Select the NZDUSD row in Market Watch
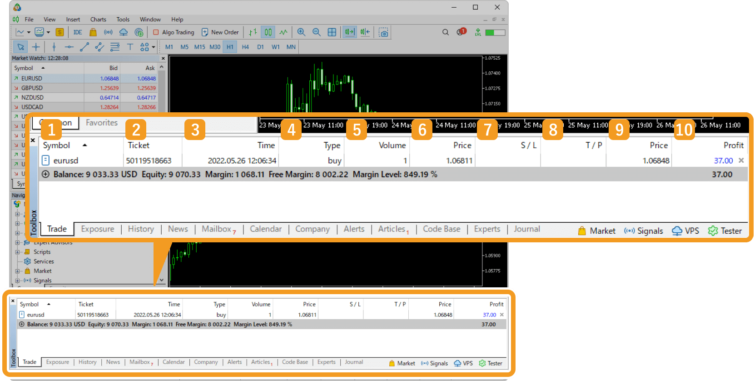This screenshot has width=754, height=381. click(x=84, y=97)
